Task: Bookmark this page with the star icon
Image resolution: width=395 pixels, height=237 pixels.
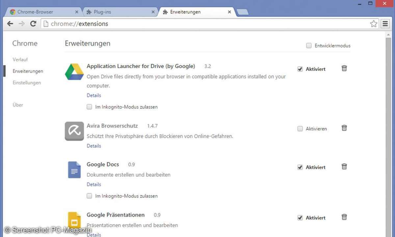Action: [374, 24]
